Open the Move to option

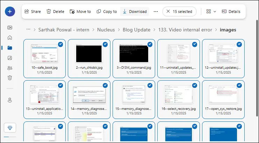tap(80, 12)
